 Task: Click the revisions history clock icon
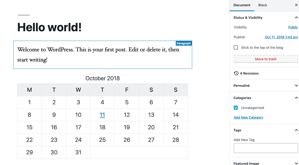click(236, 73)
